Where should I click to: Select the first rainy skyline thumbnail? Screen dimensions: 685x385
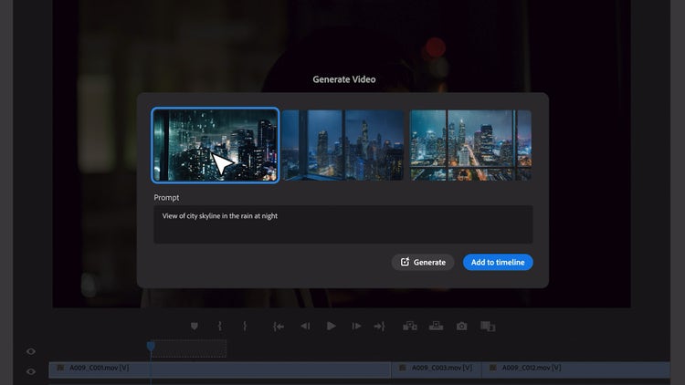pyautogui.click(x=216, y=145)
